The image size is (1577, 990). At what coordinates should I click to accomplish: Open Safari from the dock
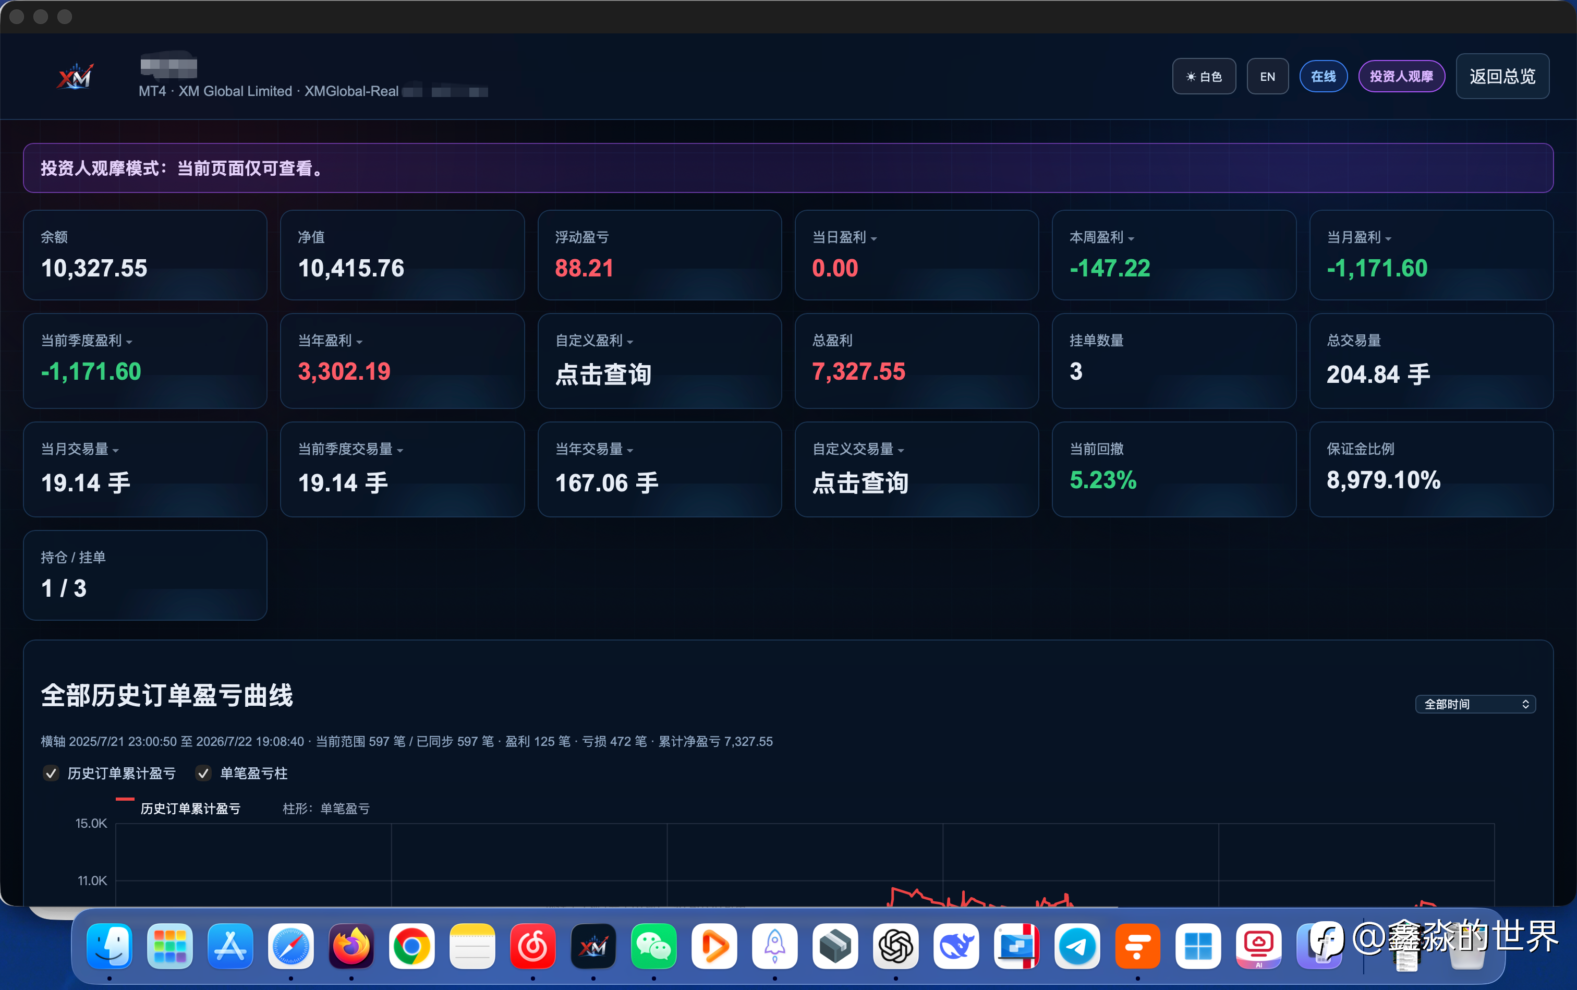pos(290,946)
